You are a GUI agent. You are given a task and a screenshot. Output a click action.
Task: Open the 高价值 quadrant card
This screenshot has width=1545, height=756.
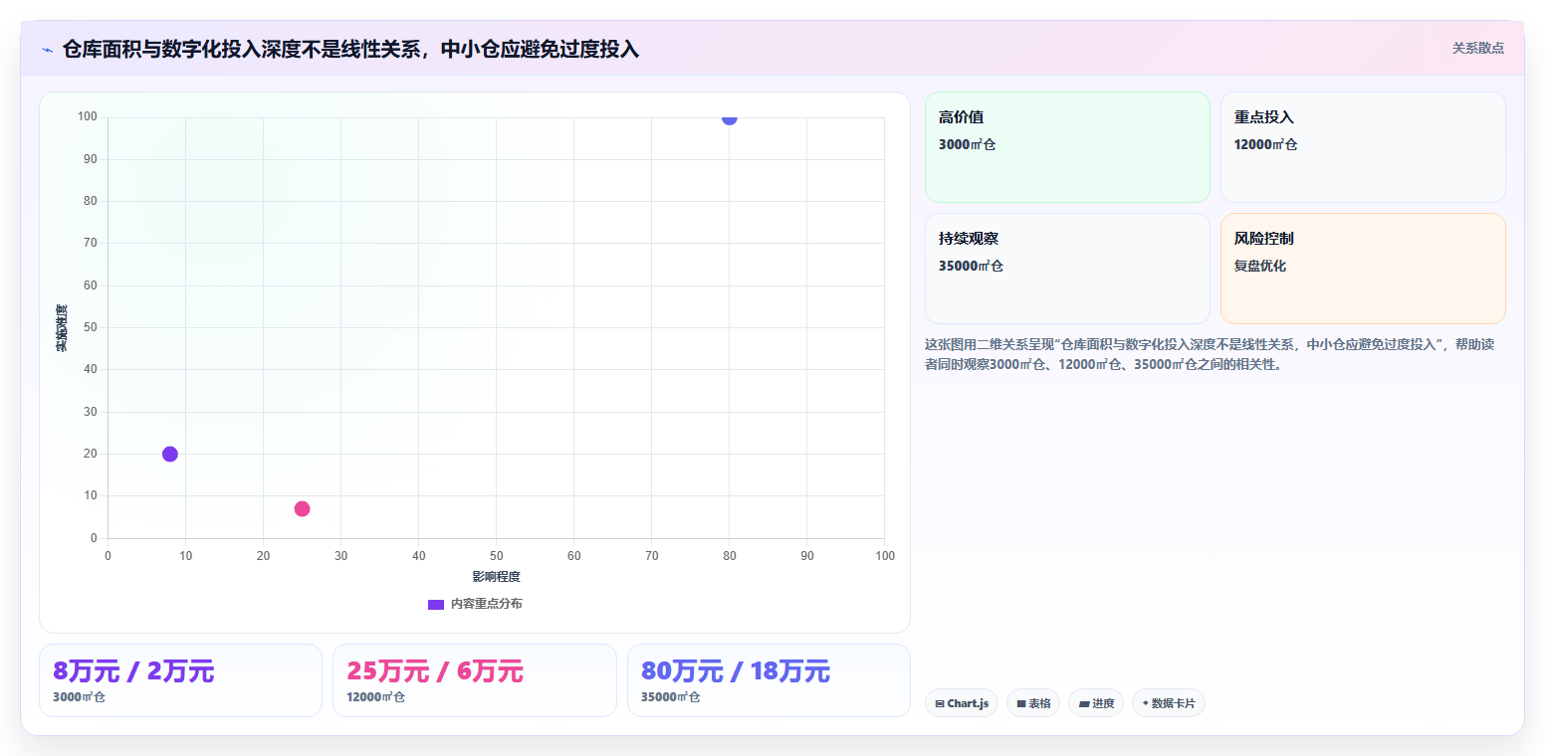1067,147
